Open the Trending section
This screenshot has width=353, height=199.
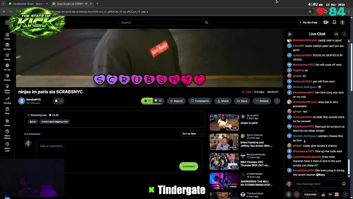[7, 100]
